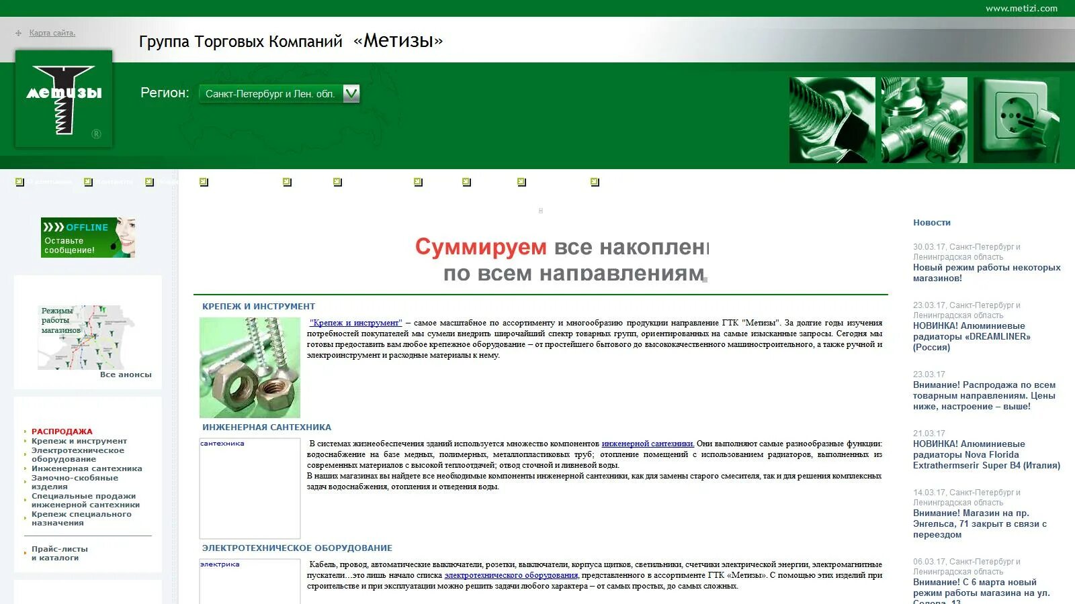Open the Режимы работы магазинов map image
The image size is (1075, 604).
pos(86,338)
